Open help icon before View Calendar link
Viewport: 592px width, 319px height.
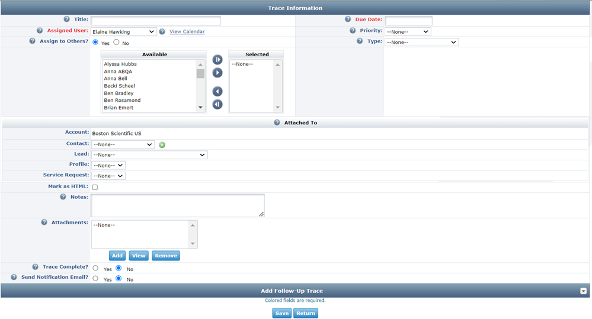tap(162, 32)
